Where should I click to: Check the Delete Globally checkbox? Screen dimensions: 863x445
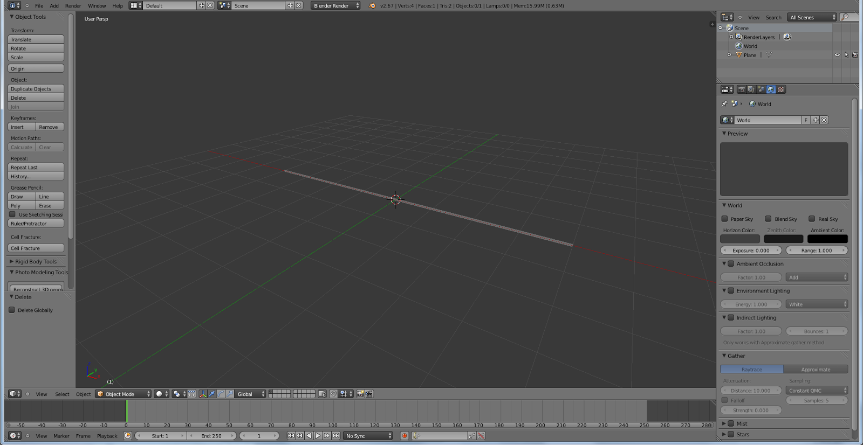pyautogui.click(x=12, y=310)
